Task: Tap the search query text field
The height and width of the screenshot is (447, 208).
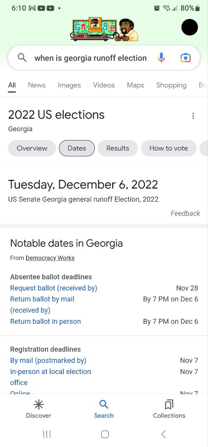Action: click(91, 58)
